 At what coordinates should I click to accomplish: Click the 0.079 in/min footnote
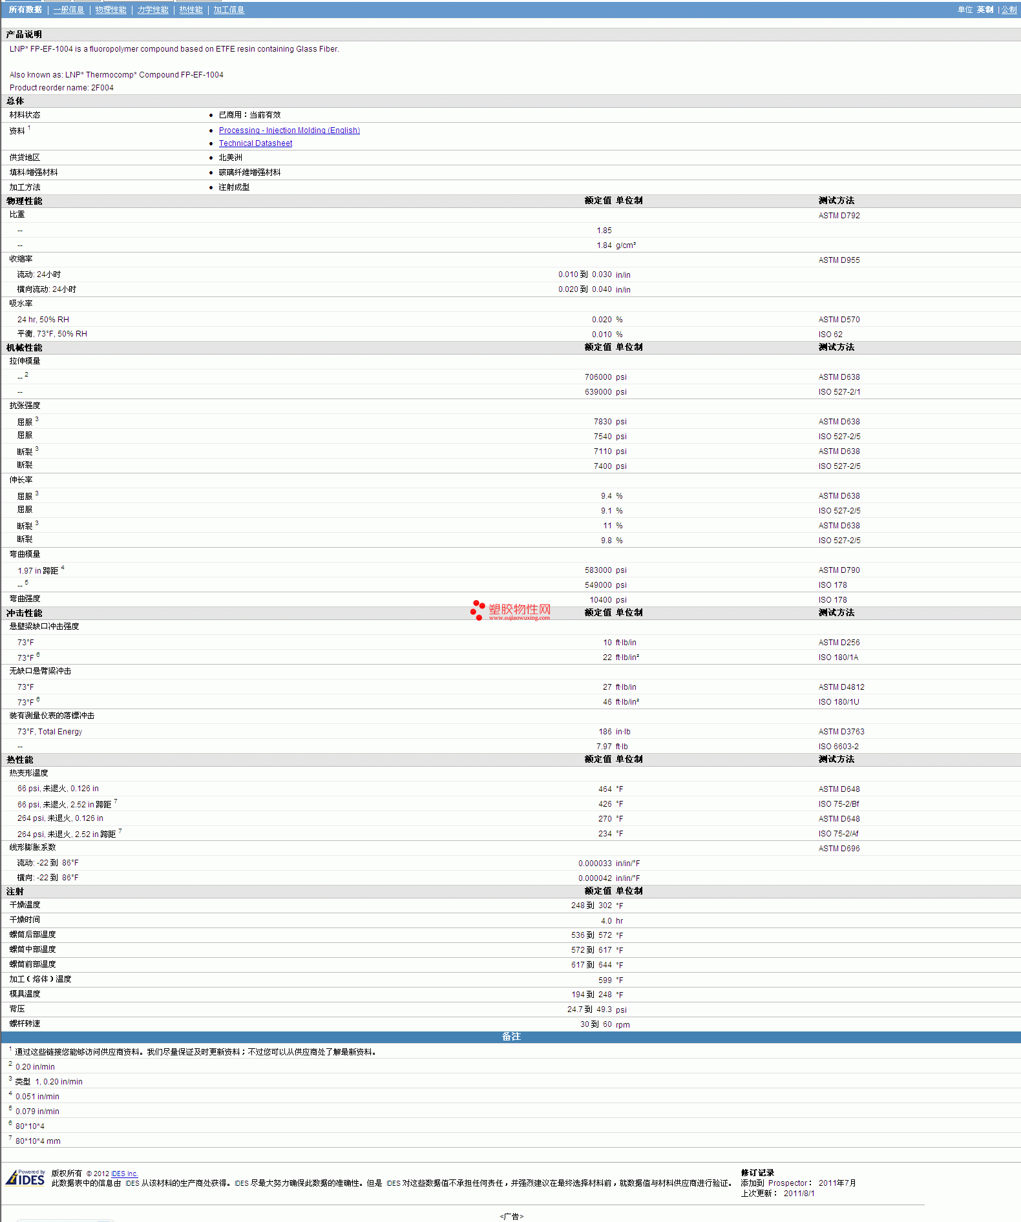37,1112
